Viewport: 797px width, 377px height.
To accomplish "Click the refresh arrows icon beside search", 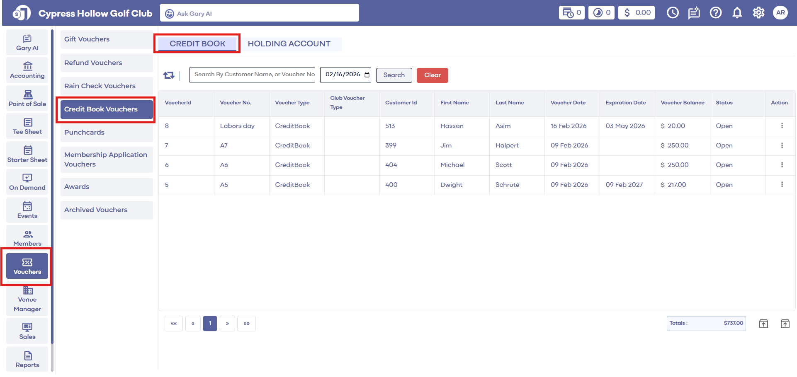I will point(169,75).
